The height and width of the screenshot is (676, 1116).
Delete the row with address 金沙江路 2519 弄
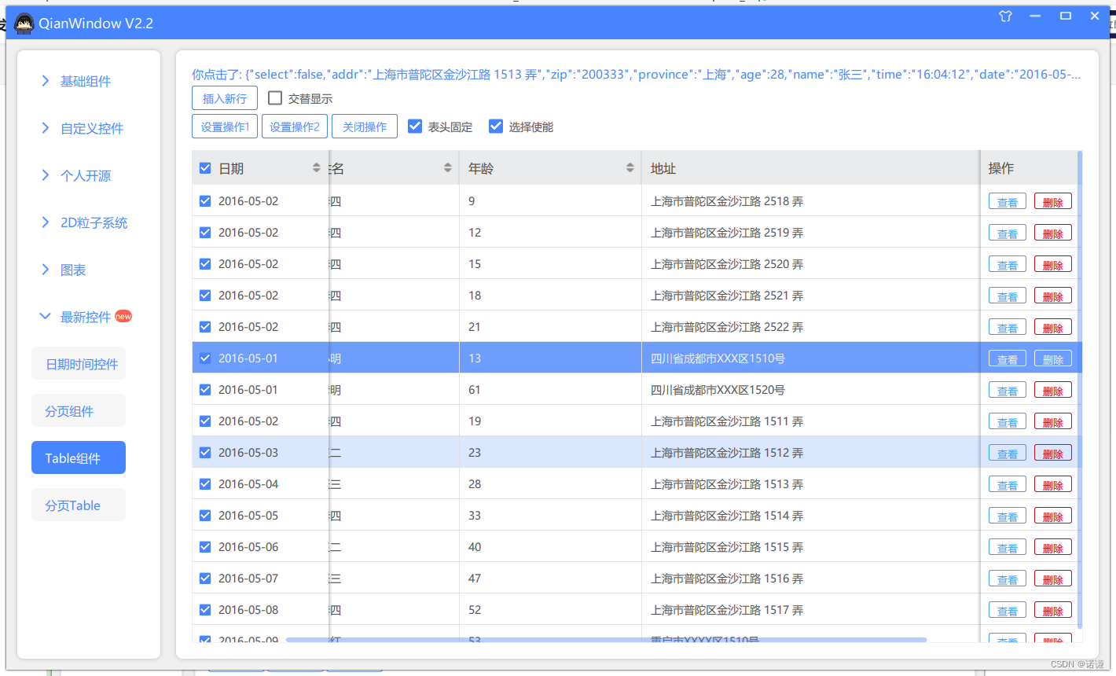[1053, 233]
